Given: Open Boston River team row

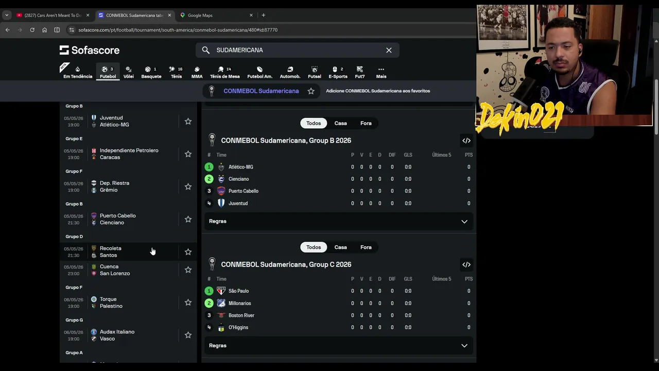Looking at the screenshot, I should point(338,315).
